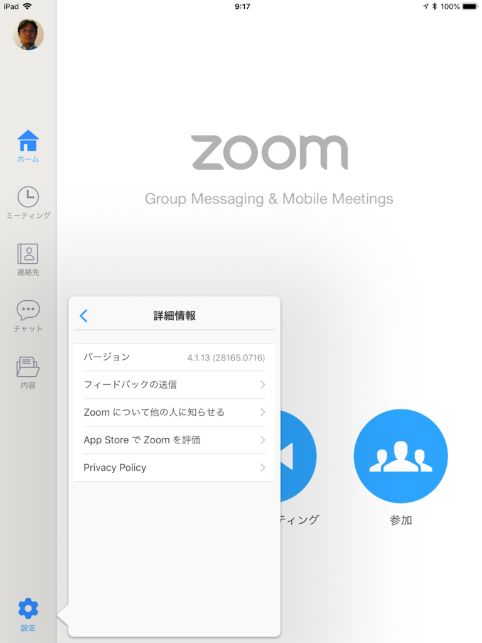Tap the Wi-Fi status icon
Viewport: 482px width, 643px height.
point(27,6)
